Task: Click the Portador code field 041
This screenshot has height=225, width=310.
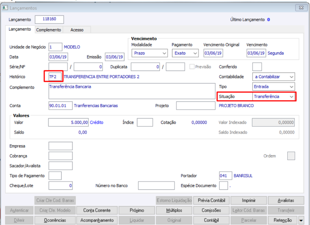Action: coord(226,176)
